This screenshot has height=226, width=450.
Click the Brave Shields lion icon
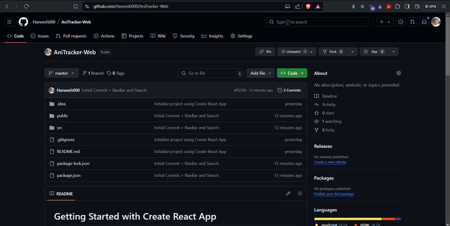(308, 7)
